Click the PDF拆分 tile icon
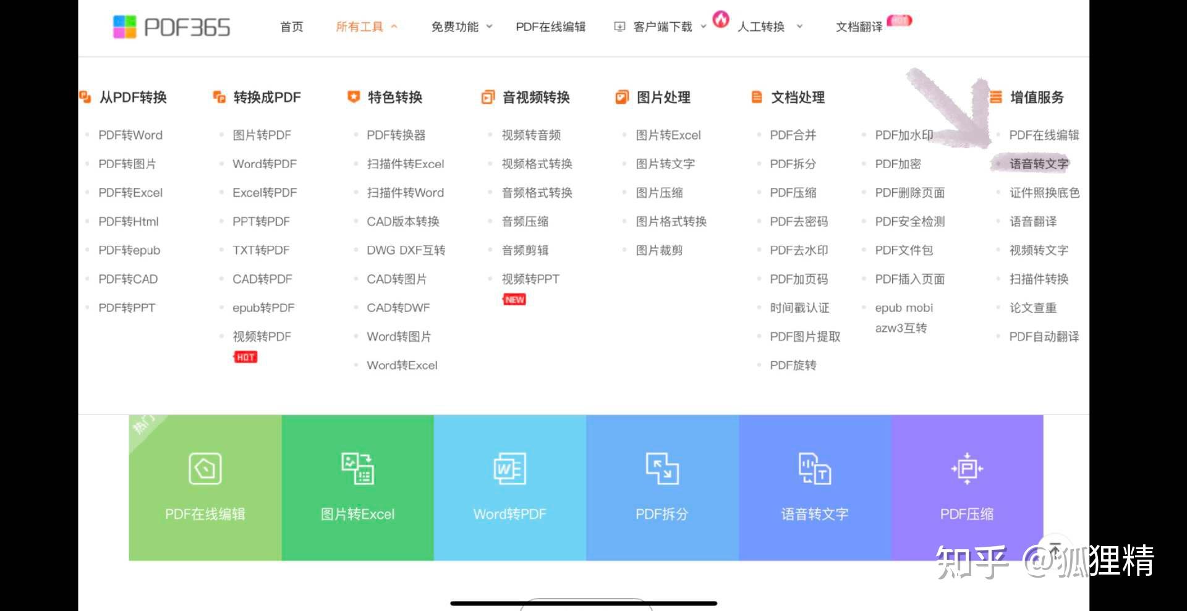Viewport: 1187px width, 611px height. [662, 469]
